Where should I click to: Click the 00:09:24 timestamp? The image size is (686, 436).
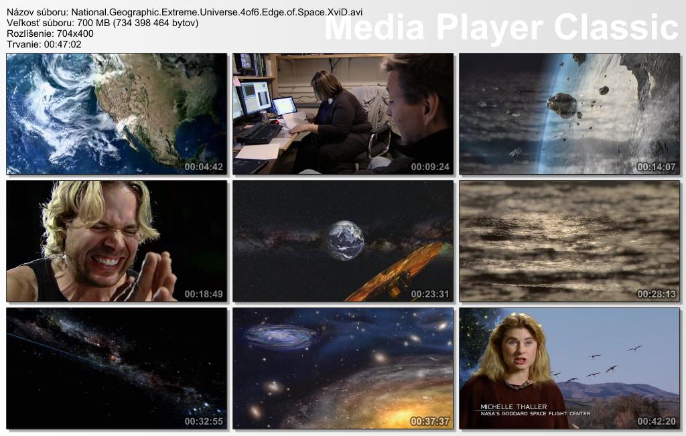tap(430, 167)
